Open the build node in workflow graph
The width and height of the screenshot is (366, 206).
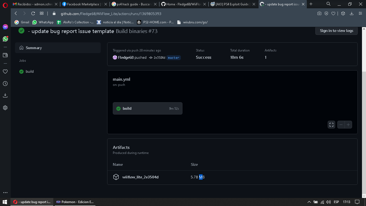[148, 108]
